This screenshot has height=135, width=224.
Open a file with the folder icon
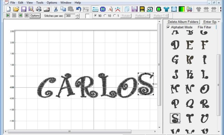(16, 9)
